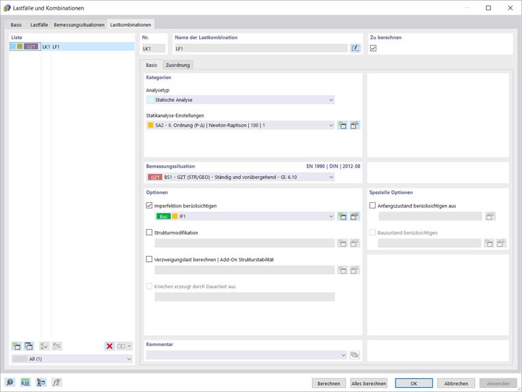Add a new load combination to the list
Viewport: 522px width, 392px height.
[x=16, y=346]
